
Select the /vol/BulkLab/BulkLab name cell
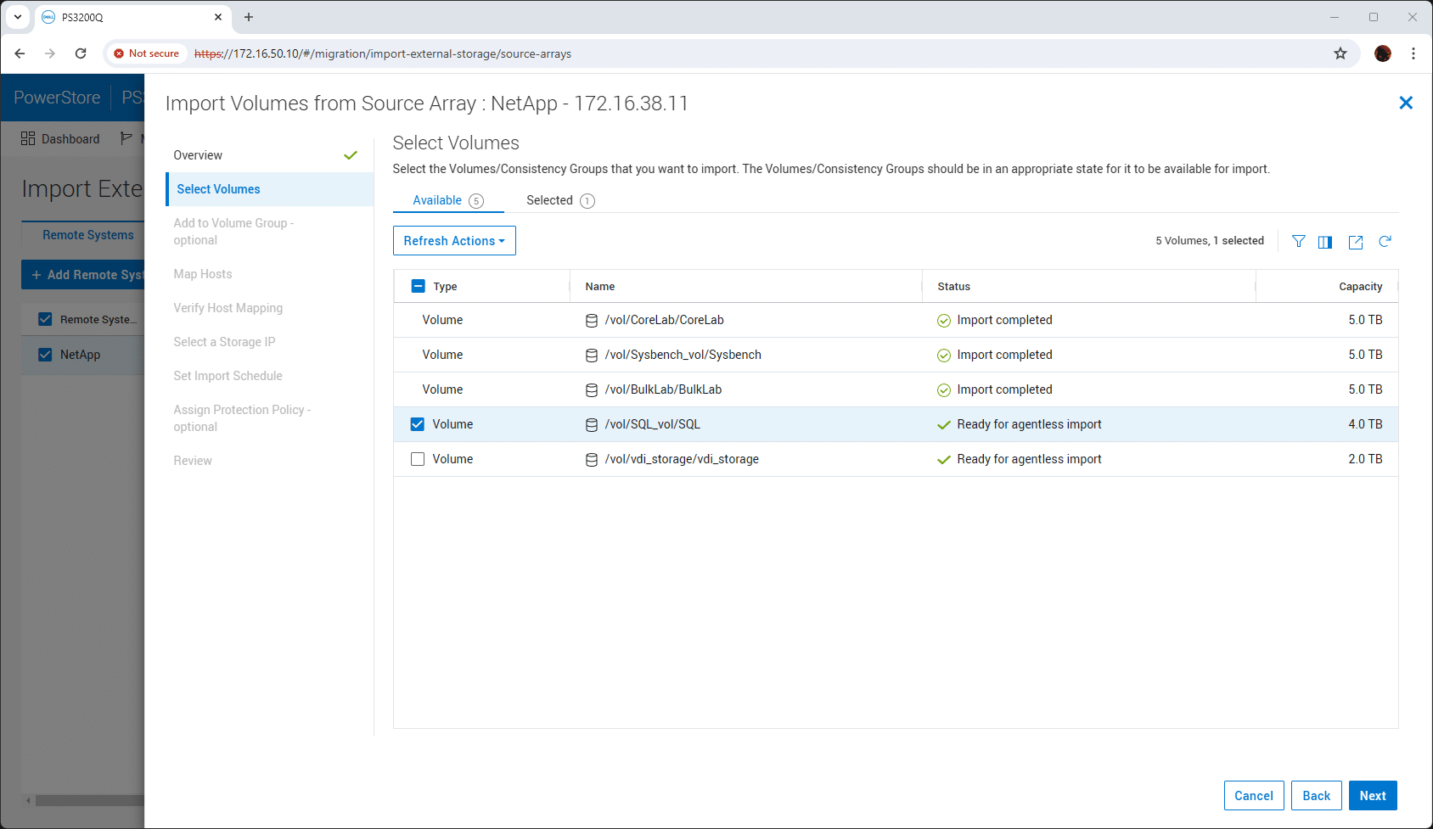point(663,389)
